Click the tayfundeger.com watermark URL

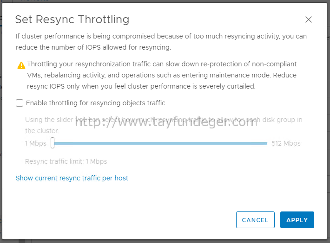[166, 122]
